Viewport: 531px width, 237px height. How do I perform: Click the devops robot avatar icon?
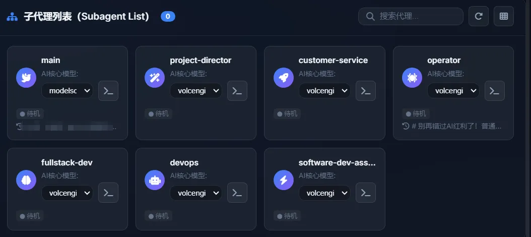click(x=155, y=180)
